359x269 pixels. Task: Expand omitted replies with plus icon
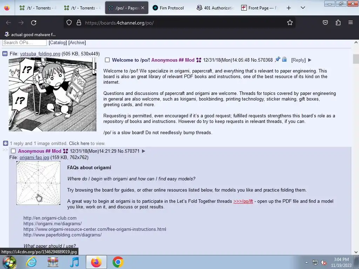click(6, 143)
